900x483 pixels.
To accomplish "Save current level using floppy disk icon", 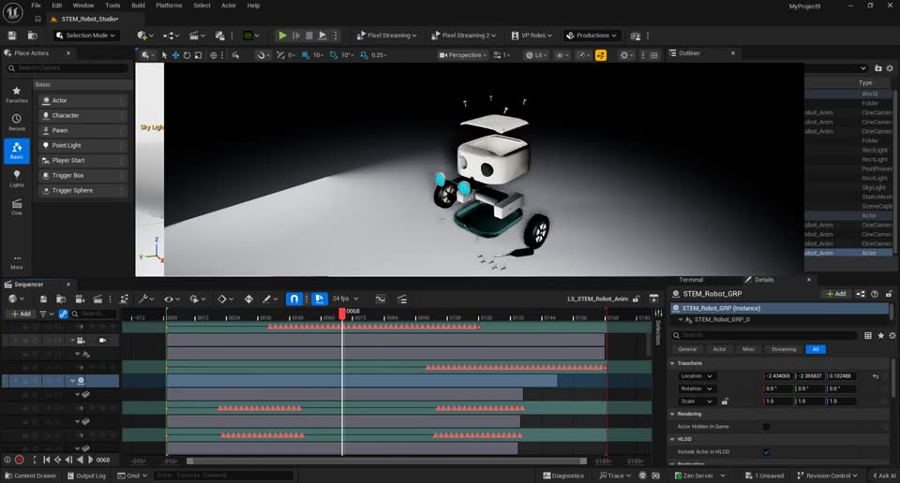I will (x=12, y=36).
